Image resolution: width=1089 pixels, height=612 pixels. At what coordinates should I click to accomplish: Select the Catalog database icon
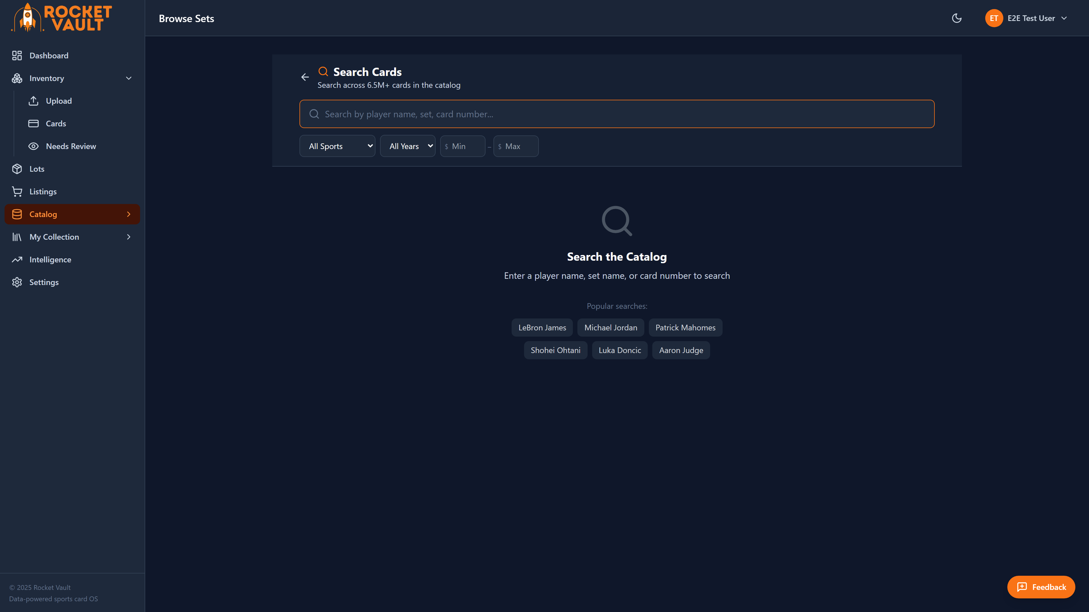click(17, 214)
